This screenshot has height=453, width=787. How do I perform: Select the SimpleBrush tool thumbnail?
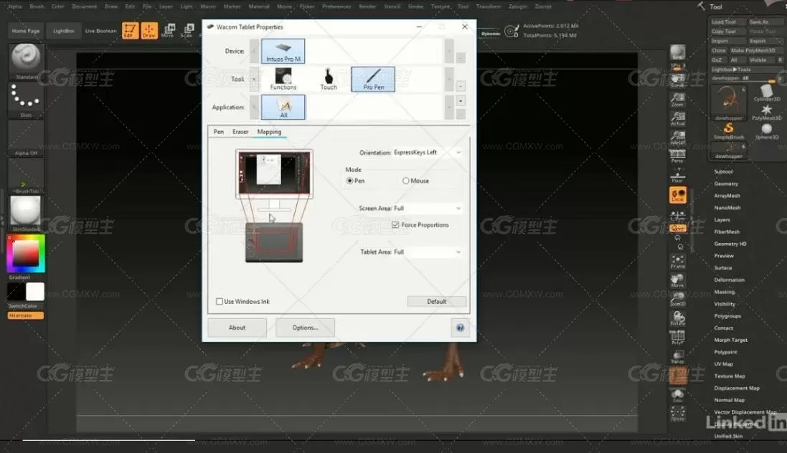coord(728,131)
